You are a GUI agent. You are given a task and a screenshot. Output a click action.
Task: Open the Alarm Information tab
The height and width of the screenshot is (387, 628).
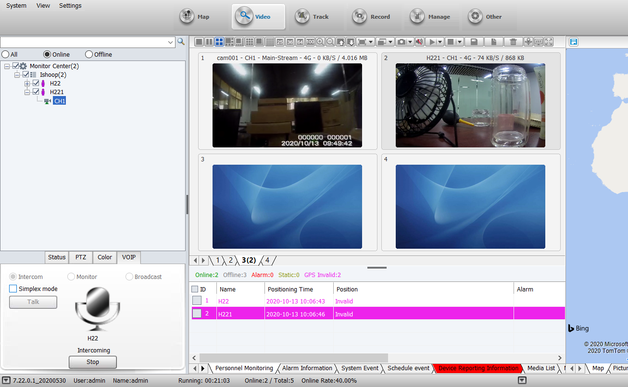pyautogui.click(x=307, y=368)
